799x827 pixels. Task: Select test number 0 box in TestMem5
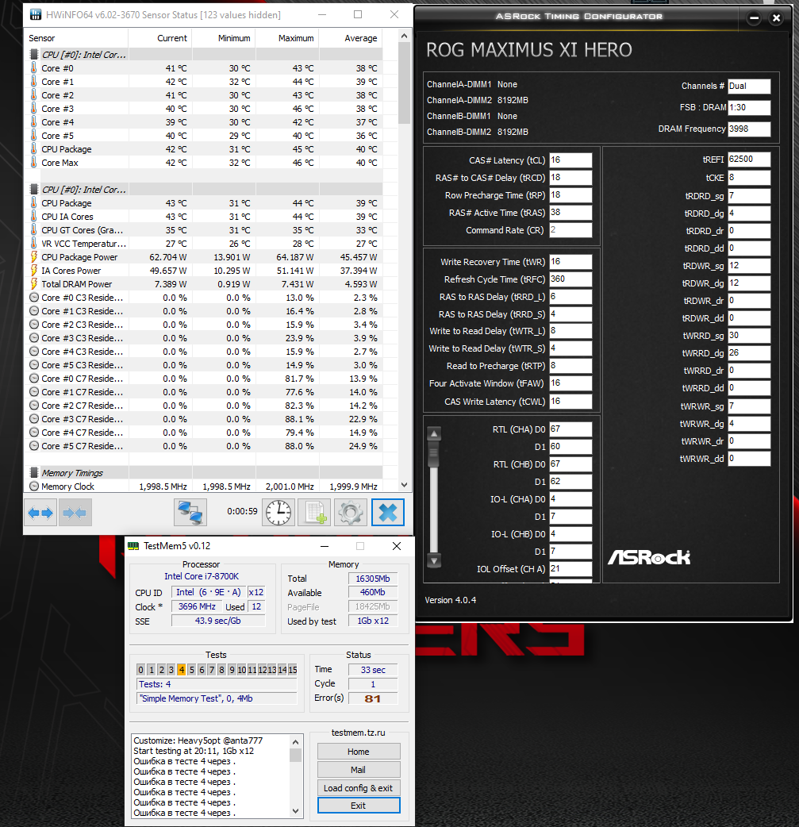pos(140,670)
